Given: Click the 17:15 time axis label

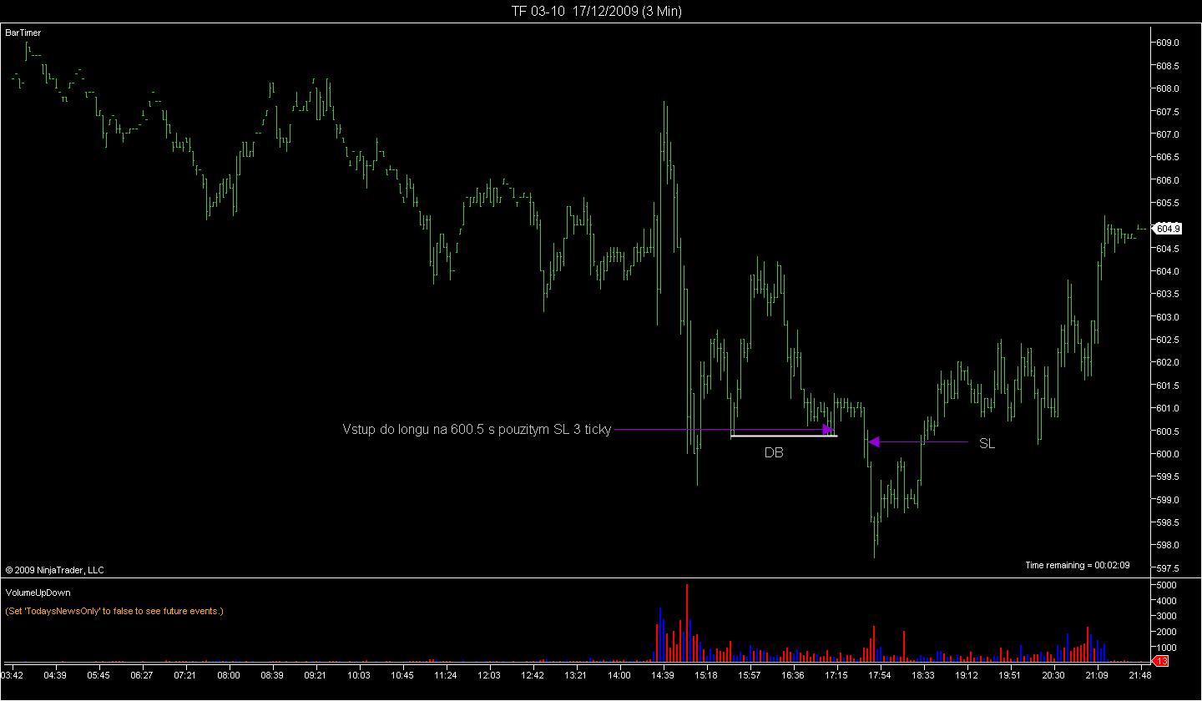Looking at the screenshot, I should (836, 675).
